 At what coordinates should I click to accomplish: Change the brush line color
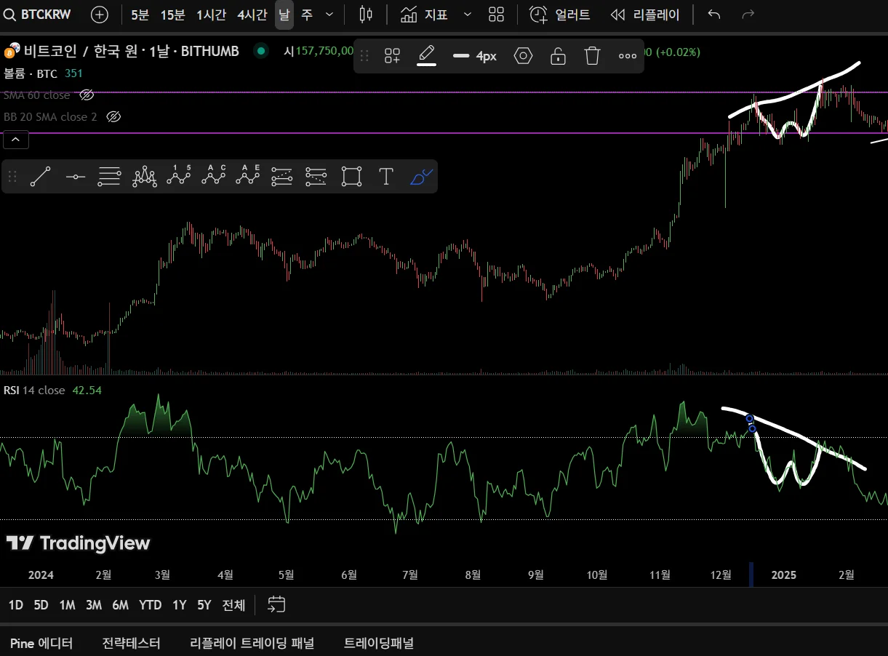click(426, 56)
